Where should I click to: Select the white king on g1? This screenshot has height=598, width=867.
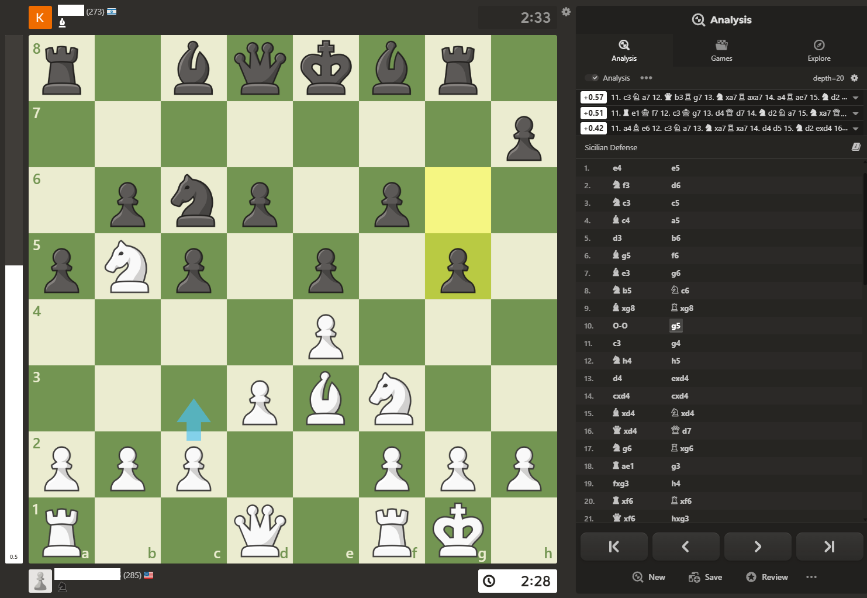pos(458,531)
